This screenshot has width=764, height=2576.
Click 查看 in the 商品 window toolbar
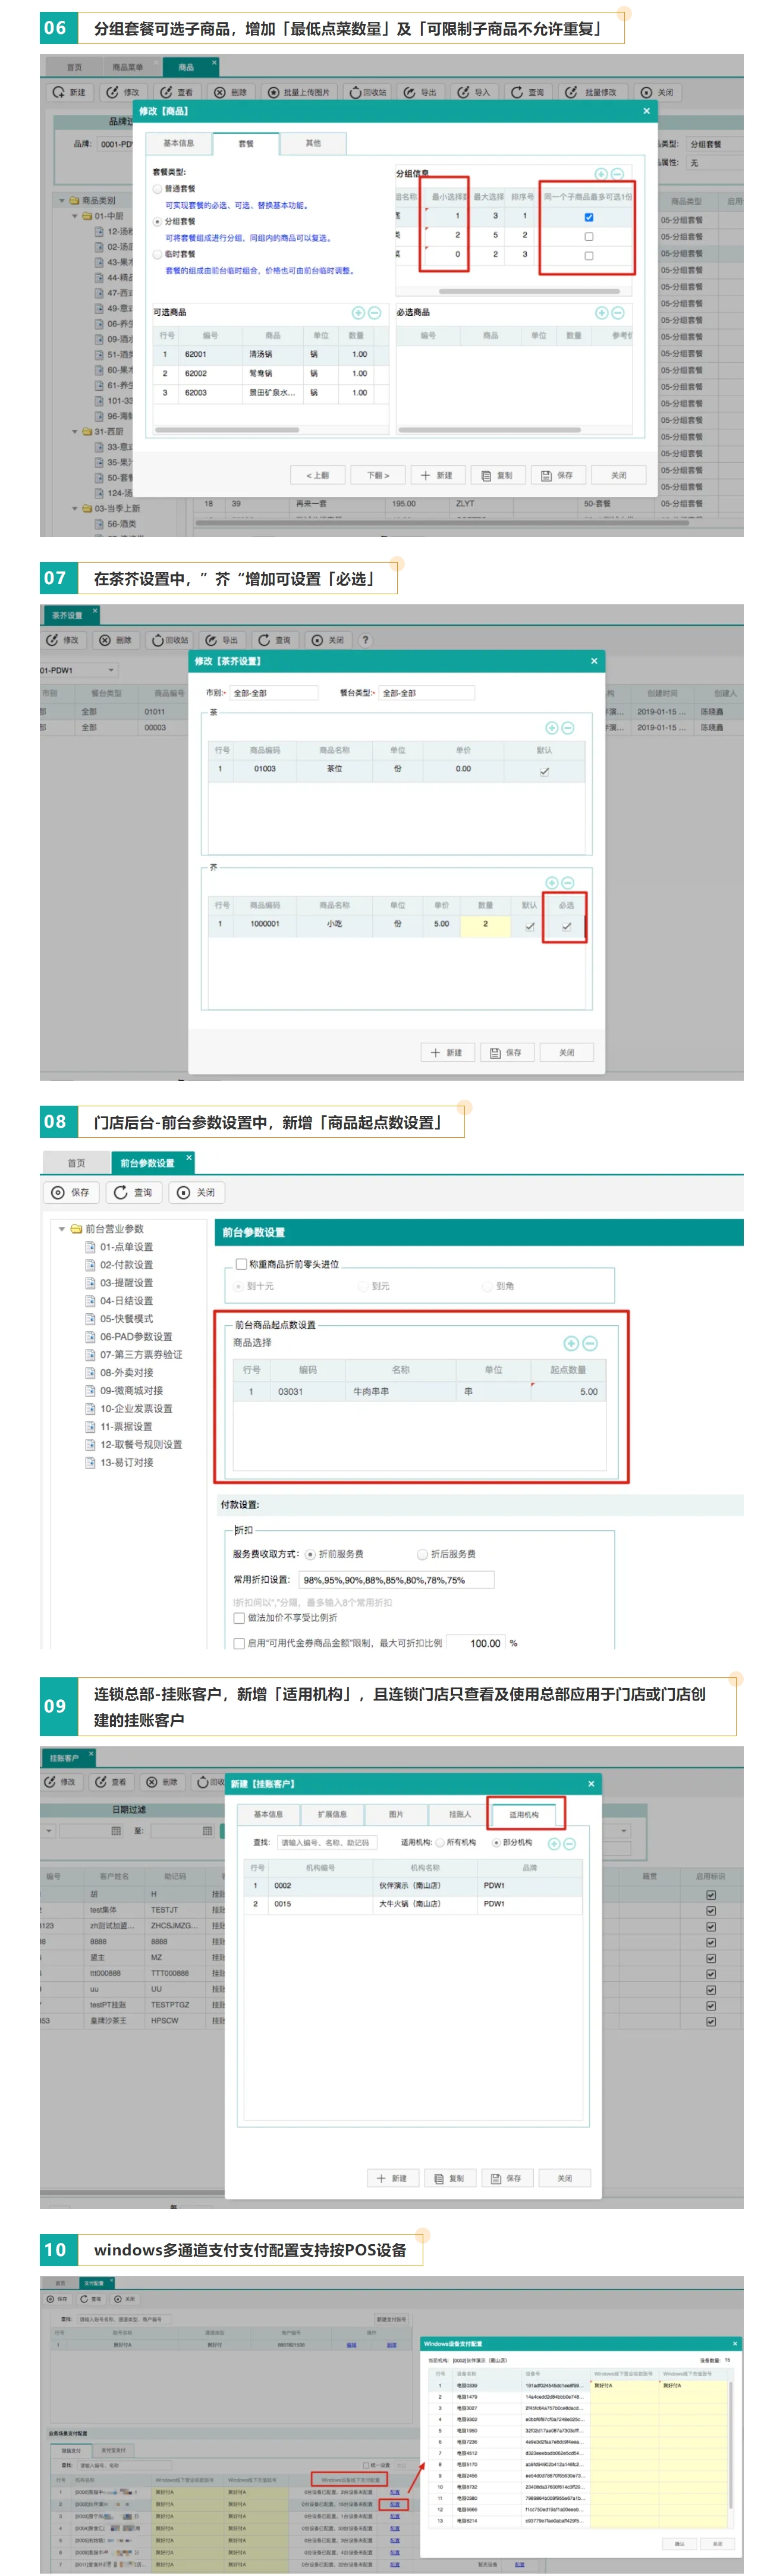[177, 92]
